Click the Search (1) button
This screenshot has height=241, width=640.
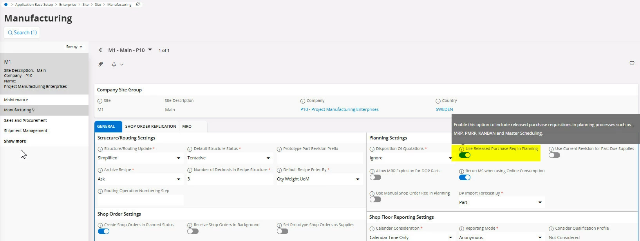(22, 33)
